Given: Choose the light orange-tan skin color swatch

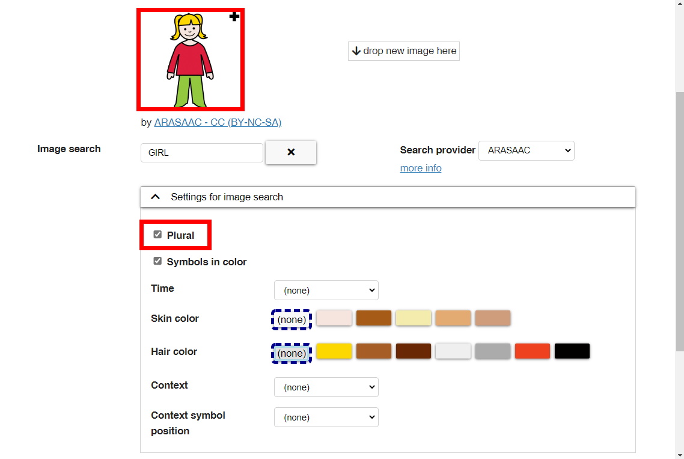Looking at the screenshot, I should point(453,318).
